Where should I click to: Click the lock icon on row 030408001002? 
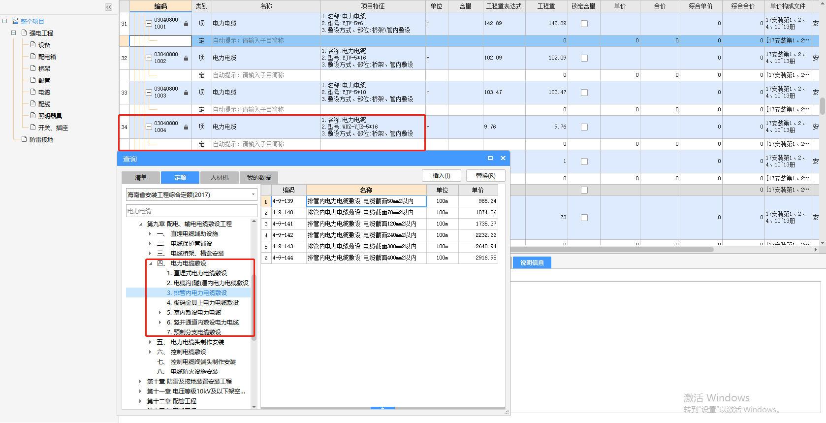pos(186,58)
